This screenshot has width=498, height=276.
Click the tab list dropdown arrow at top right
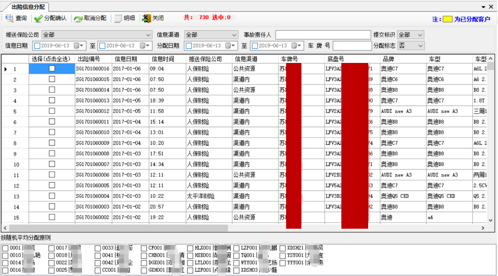[x=483, y=7]
